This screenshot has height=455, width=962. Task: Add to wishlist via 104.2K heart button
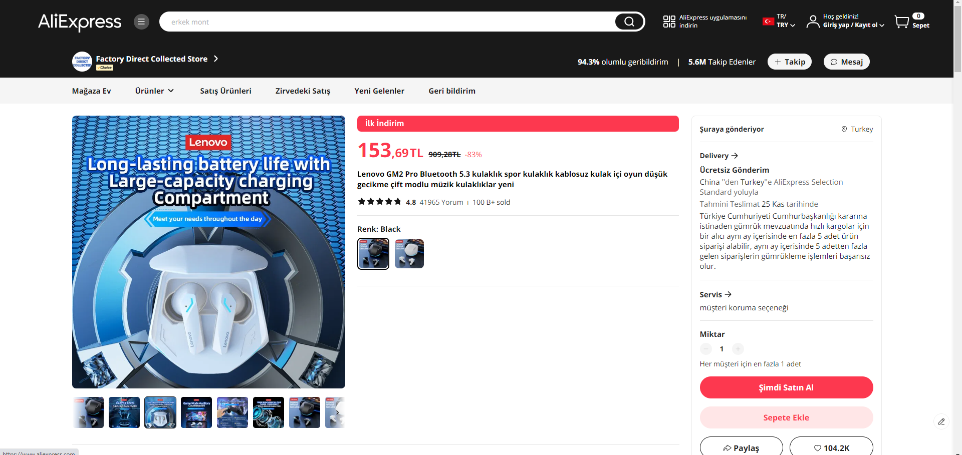(831, 447)
